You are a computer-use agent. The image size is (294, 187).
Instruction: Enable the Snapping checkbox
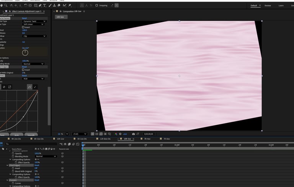tap(96, 5)
